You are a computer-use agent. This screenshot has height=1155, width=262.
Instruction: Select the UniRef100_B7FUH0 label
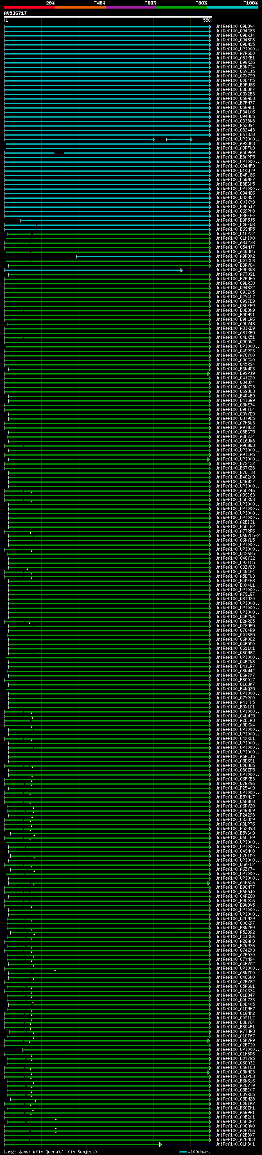[x=235, y=279]
